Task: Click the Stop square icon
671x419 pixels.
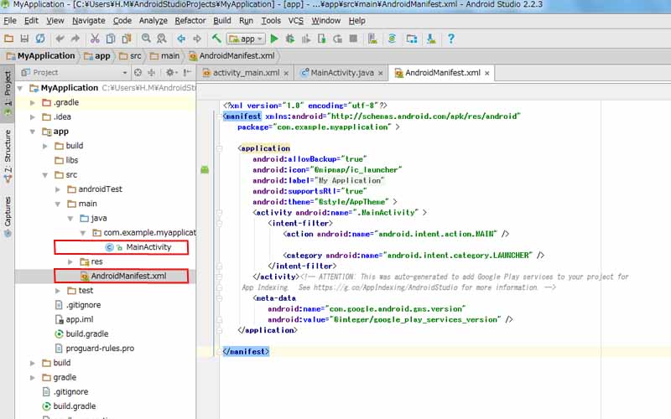Action: (x=353, y=39)
